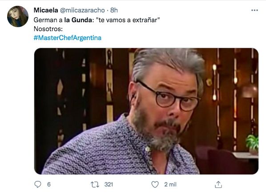266x194 pixels.
Task: Visit the @miicazaracho handle link
Action: (x=82, y=10)
